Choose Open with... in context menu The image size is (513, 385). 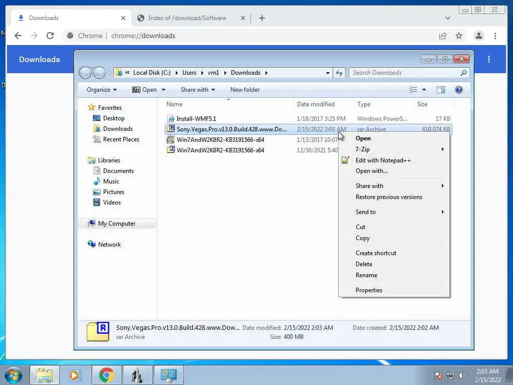coord(394,171)
